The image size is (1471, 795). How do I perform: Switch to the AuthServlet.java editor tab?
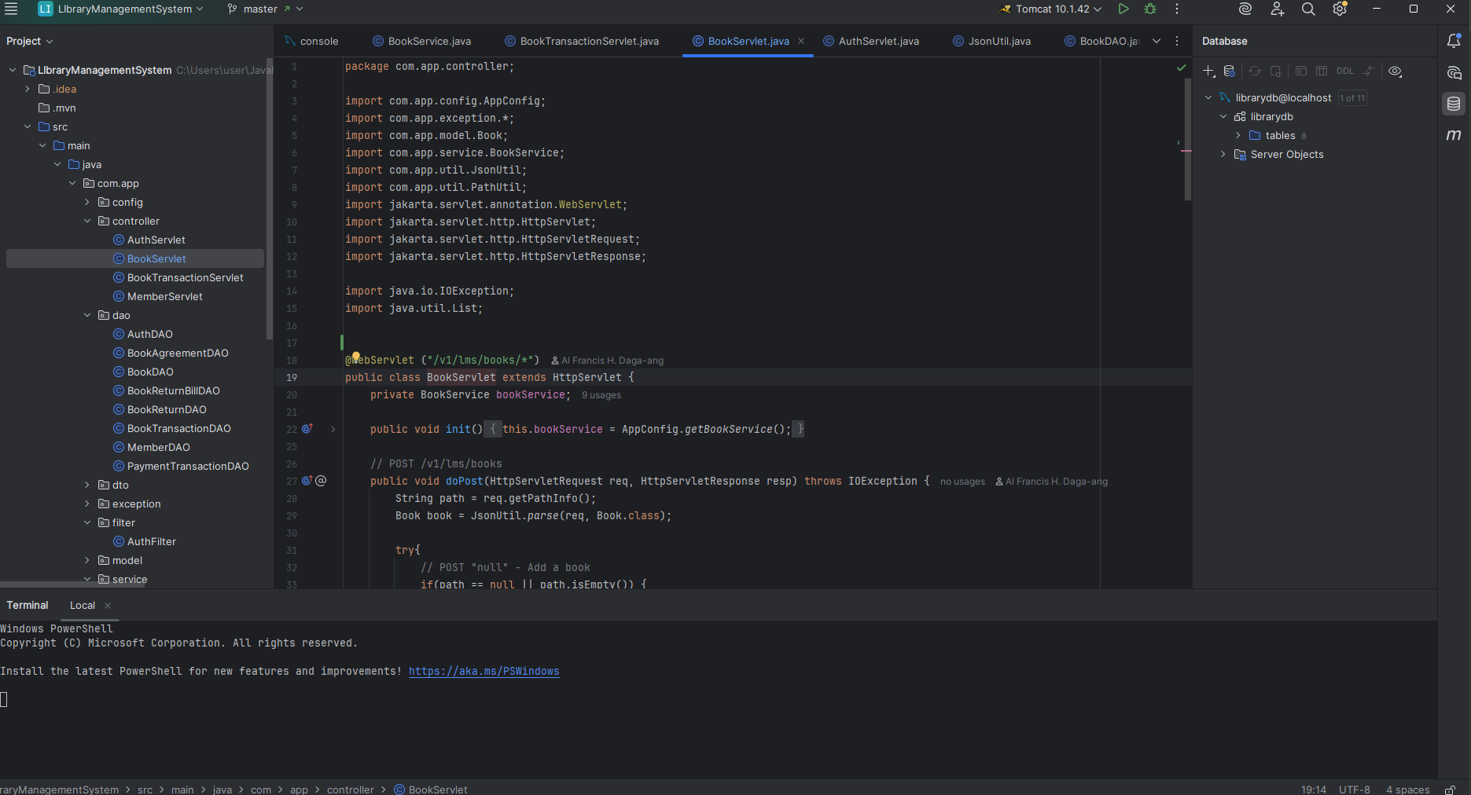(x=877, y=42)
